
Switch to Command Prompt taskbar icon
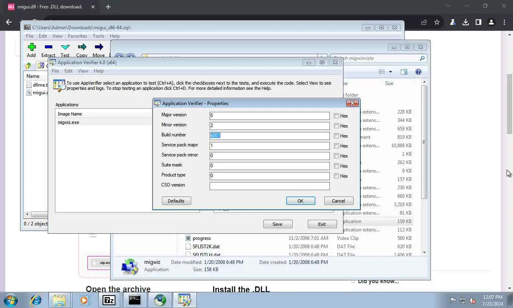[135, 300]
